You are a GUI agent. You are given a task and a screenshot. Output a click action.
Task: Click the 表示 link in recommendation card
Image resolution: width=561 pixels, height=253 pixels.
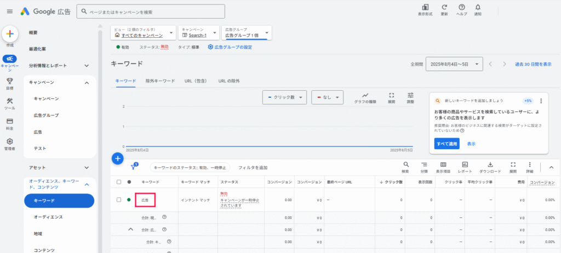(x=471, y=144)
